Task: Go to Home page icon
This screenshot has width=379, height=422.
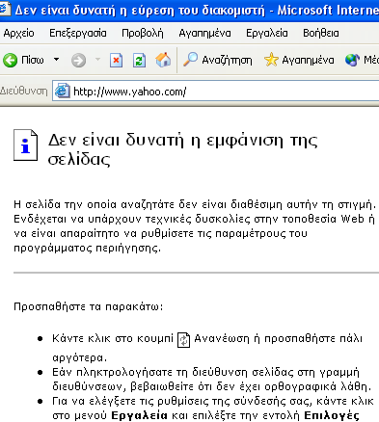Action: point(163,60)
